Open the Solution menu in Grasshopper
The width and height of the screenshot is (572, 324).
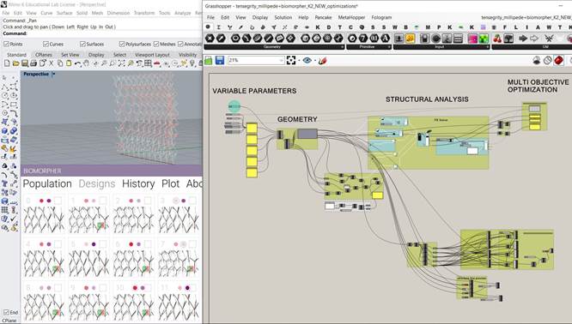(x=283, y=17)
